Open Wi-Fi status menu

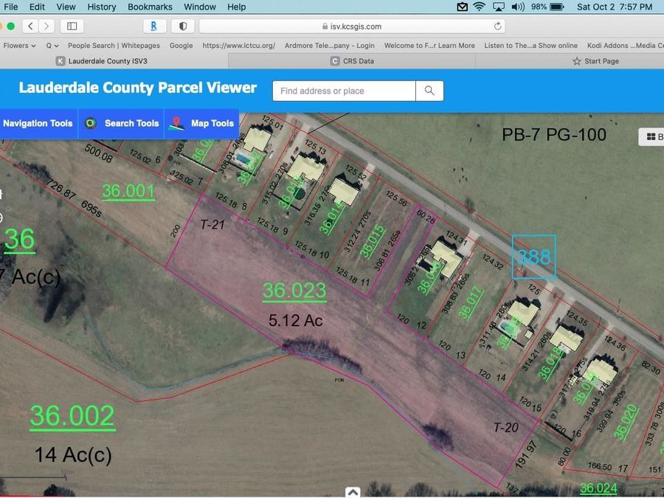pos(479,7)
